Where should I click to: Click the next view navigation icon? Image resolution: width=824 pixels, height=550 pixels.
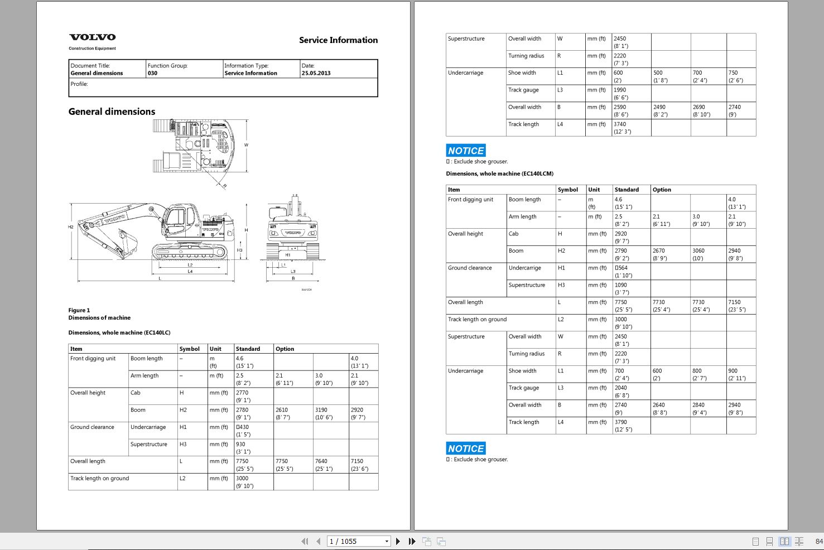coord(441,541)
